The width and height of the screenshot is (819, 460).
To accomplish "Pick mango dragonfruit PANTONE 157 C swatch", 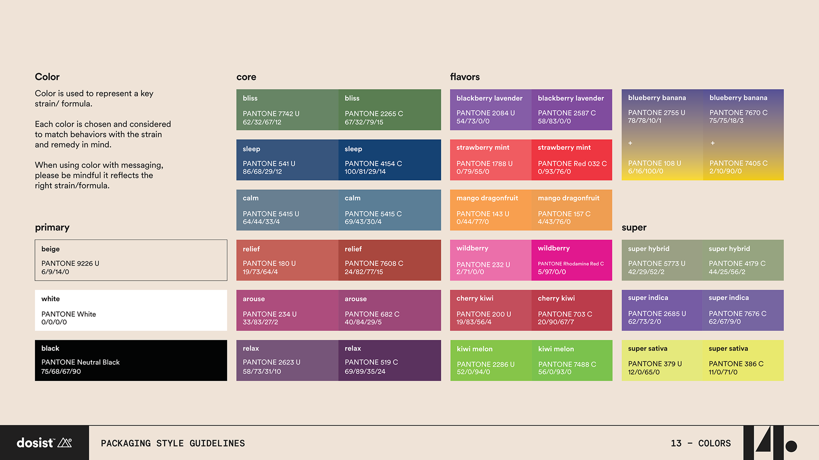I will click(572, 210).
